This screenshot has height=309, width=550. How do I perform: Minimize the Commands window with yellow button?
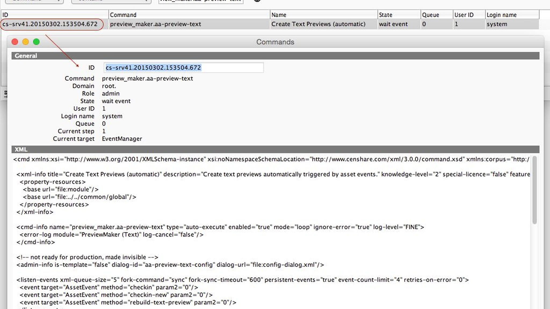(26, 42)
